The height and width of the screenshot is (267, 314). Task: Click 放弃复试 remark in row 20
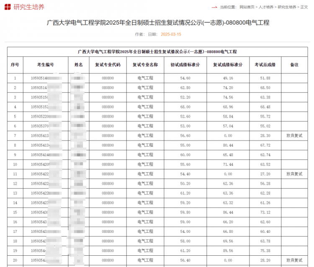coord(294,260)
